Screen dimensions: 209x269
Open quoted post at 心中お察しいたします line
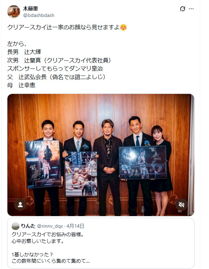38,241
